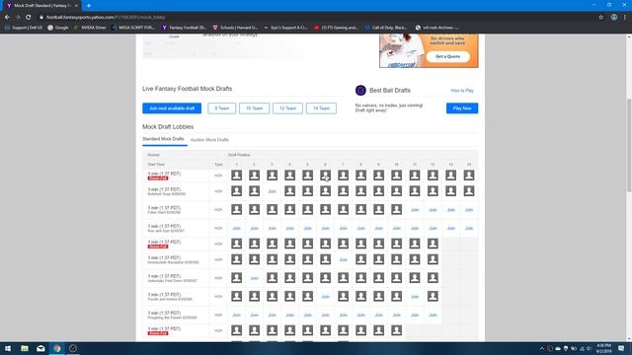This screenshot has width=632, height=355.
Task: Open the Chrome profile avatar
Action: [614, 18]
